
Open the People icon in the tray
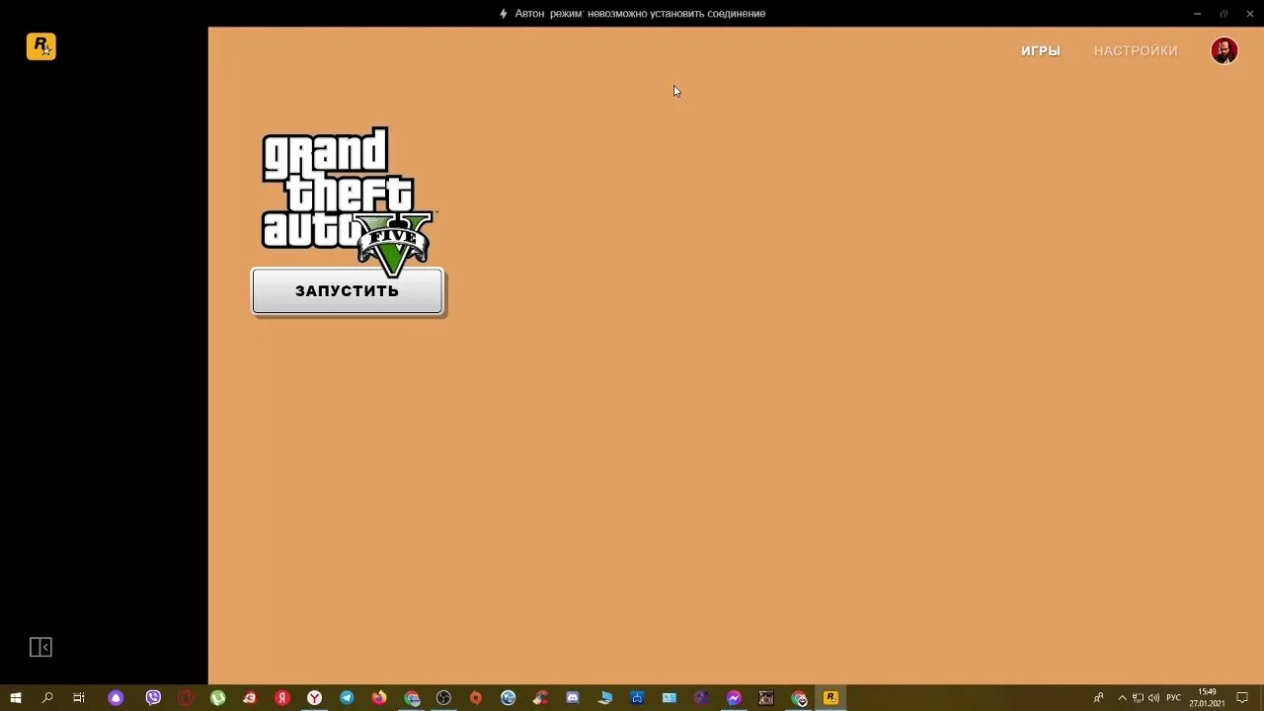[x=1098, y=698]
